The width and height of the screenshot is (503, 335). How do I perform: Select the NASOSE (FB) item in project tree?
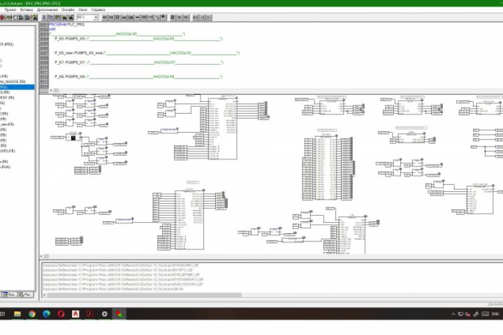[13, 82]
